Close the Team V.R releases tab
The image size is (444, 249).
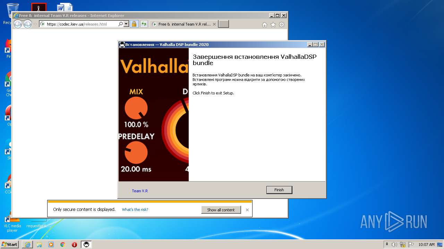[x=214, y=24]
